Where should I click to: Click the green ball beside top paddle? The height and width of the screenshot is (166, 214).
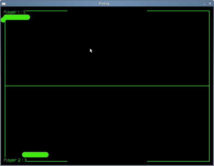[x=3, y=20]
